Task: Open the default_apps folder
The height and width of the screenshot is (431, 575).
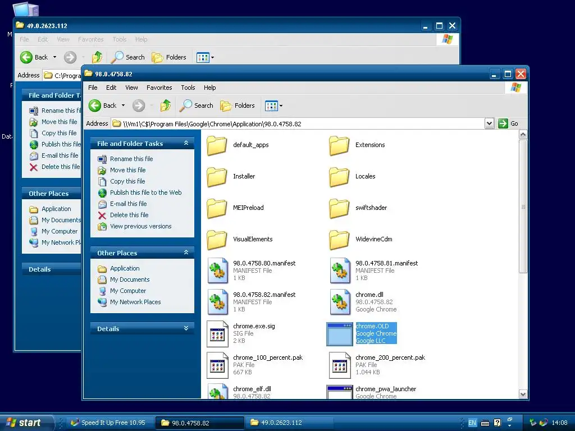Action: pyautogui.click(x=217, y=145)
